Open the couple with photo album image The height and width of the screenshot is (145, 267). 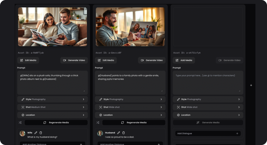tap(52, 27)
